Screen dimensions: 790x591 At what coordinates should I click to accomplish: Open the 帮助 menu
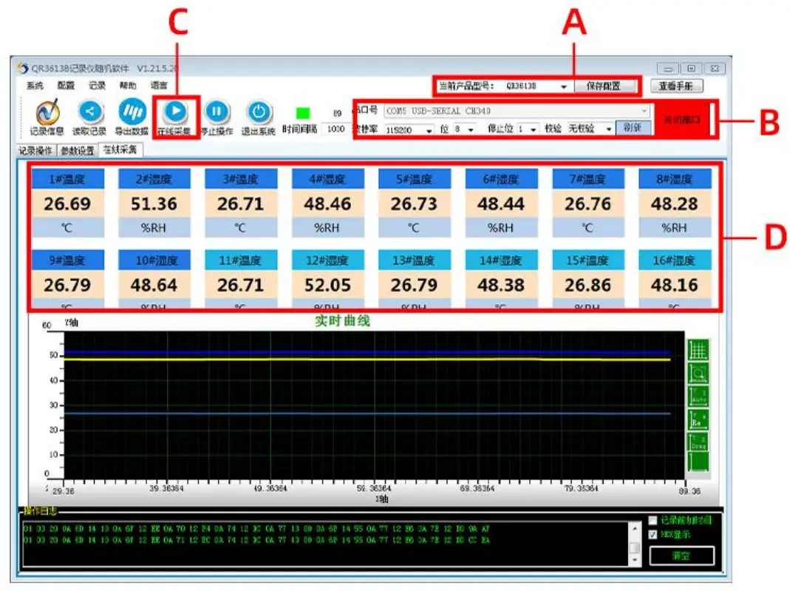click(x=128, y=85)
